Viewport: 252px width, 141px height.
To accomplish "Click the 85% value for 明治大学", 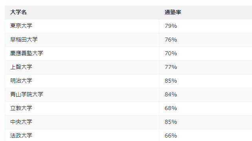I will coord(171,81).
